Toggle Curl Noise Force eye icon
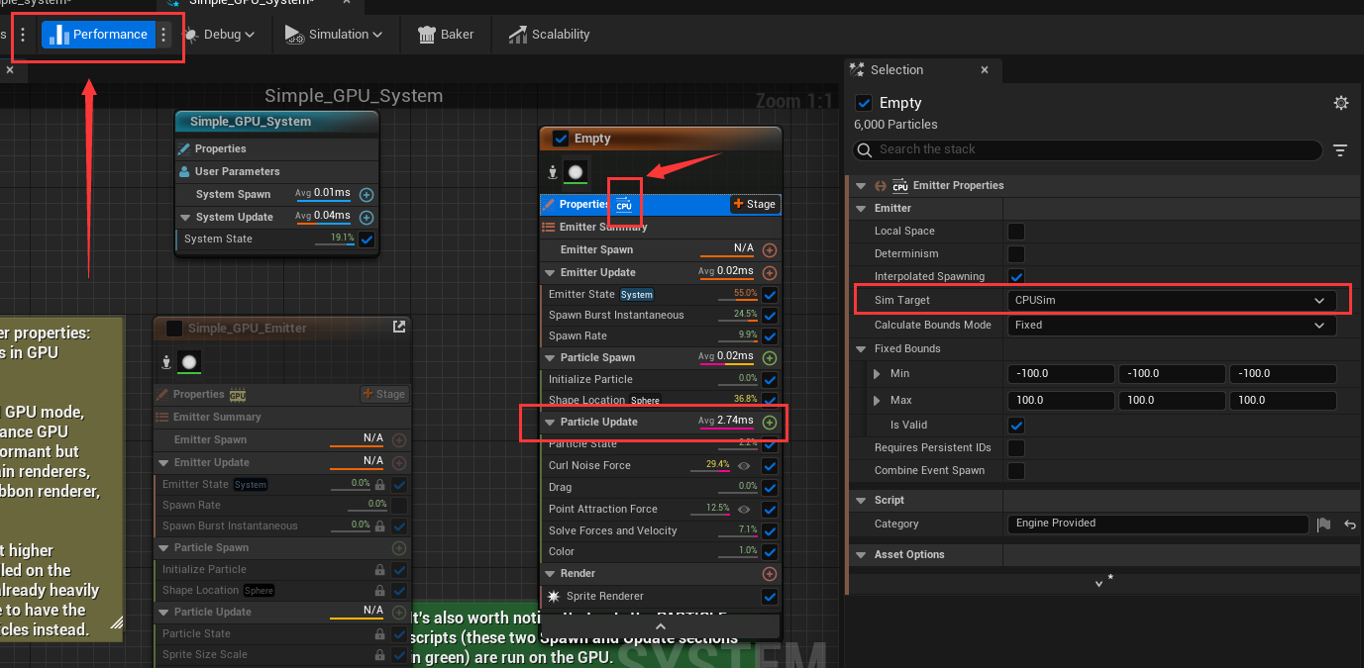This screenshot has height=668, width=1364. coord(744,465)
